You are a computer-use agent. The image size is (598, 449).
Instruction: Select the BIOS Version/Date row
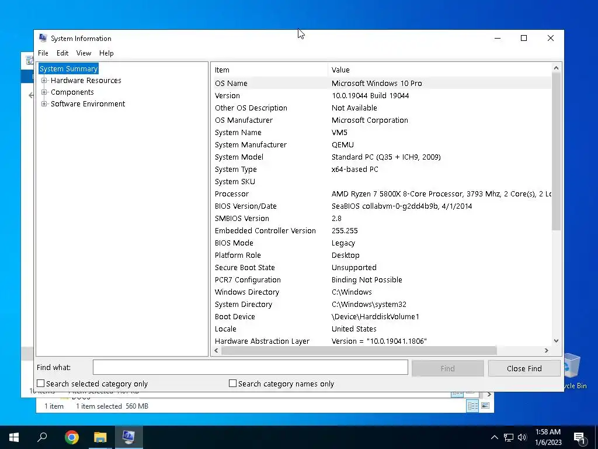(x=381, y=206)
